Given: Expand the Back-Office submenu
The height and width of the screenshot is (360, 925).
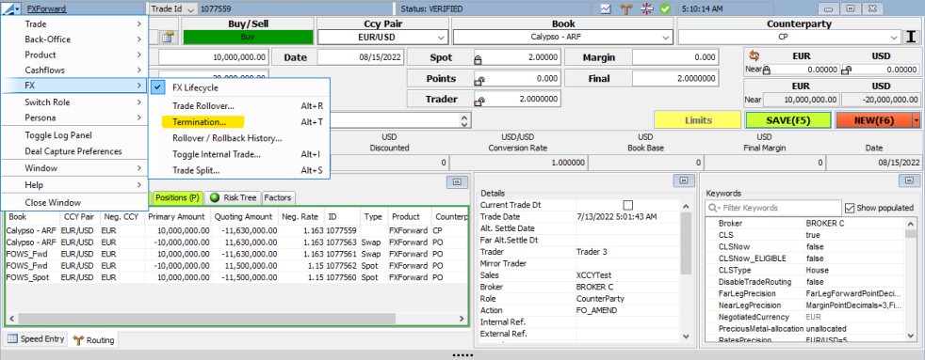Looking at the screenshot, I should tap(73, 39).
